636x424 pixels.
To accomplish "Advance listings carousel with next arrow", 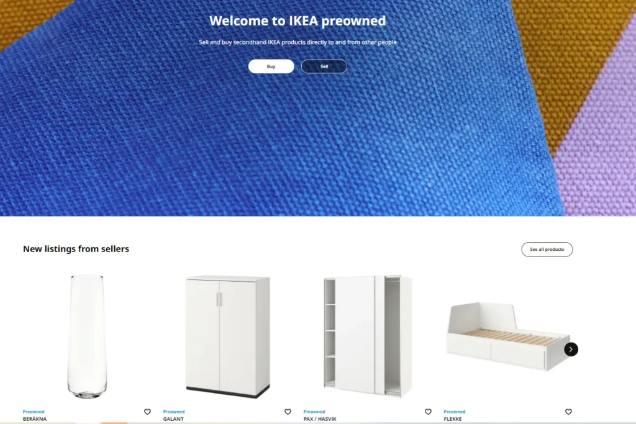I will pyautogui.click(x=571, y=350).
